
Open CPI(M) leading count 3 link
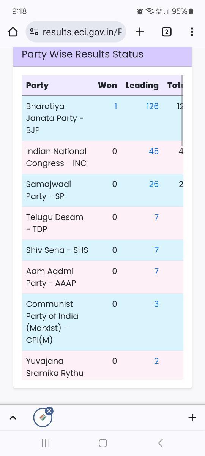(156, 304)
